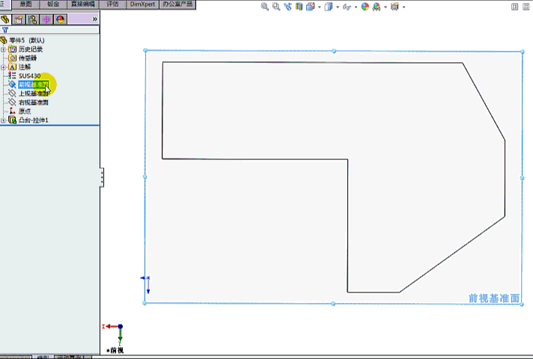Click the 右视基准面 plane icon

point(12,102)
